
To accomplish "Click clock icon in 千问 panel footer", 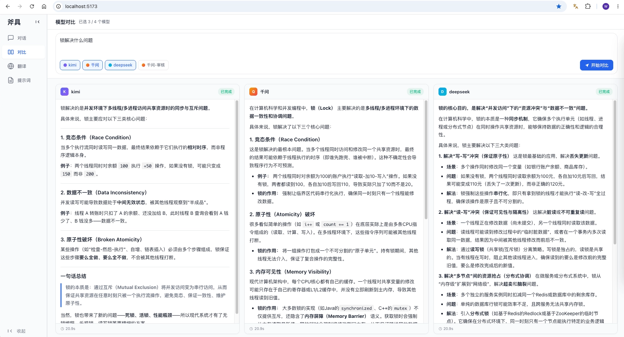I will point(251,329).
